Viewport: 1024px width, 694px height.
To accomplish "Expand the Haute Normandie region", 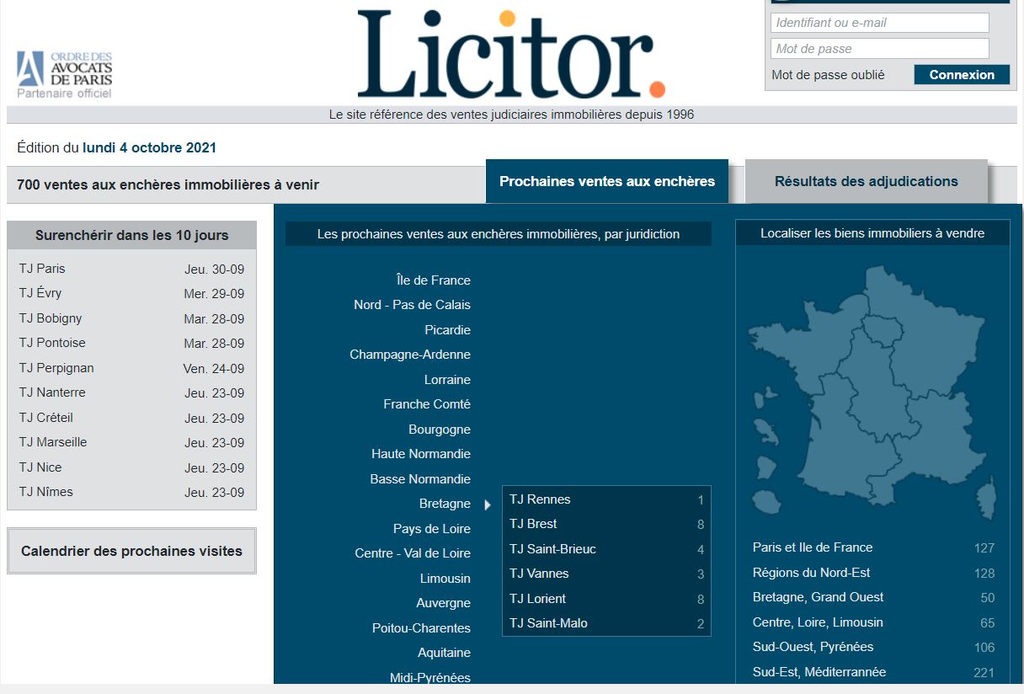I will tap(421, 454).
